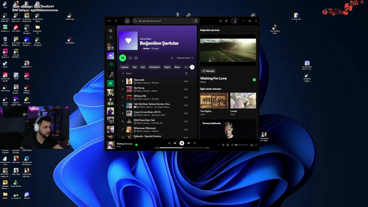368x207 pixels.
Task: Mute with the speaker volume icon
Action: pyautogui.click(x=232, y=145)
